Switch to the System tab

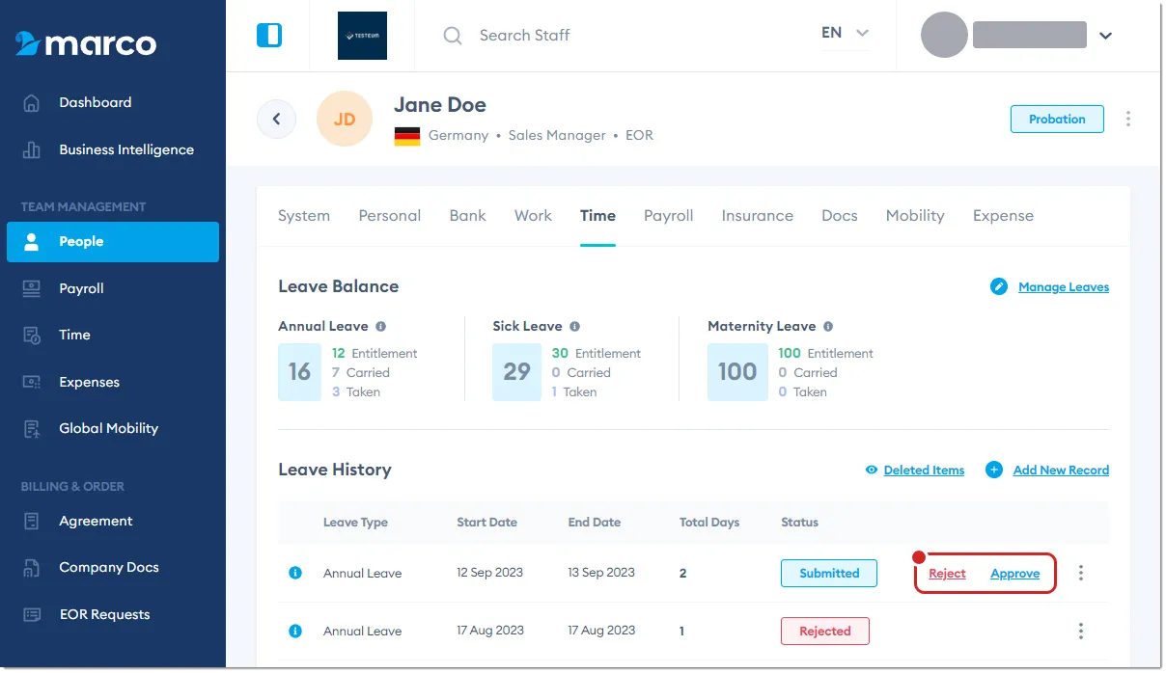click(x=304, y=216)
